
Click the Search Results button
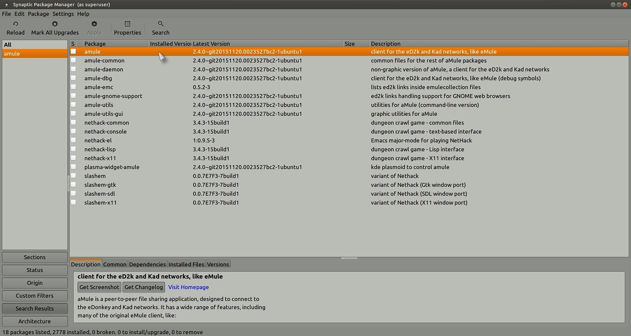(x=35, y=309)
